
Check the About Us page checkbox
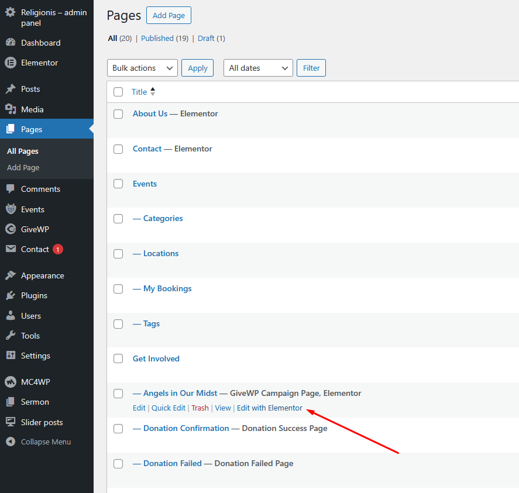pos(118,114)
